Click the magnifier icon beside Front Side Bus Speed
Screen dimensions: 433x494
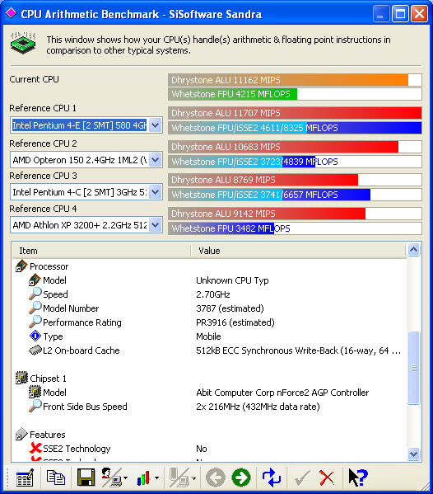35,406
